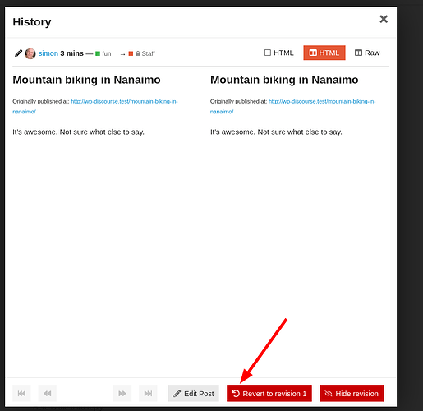Viewport: 423px width, 411px height.
Task: Click the left Mountain biking in Nanaimo title
Action: tap(86, 80)
